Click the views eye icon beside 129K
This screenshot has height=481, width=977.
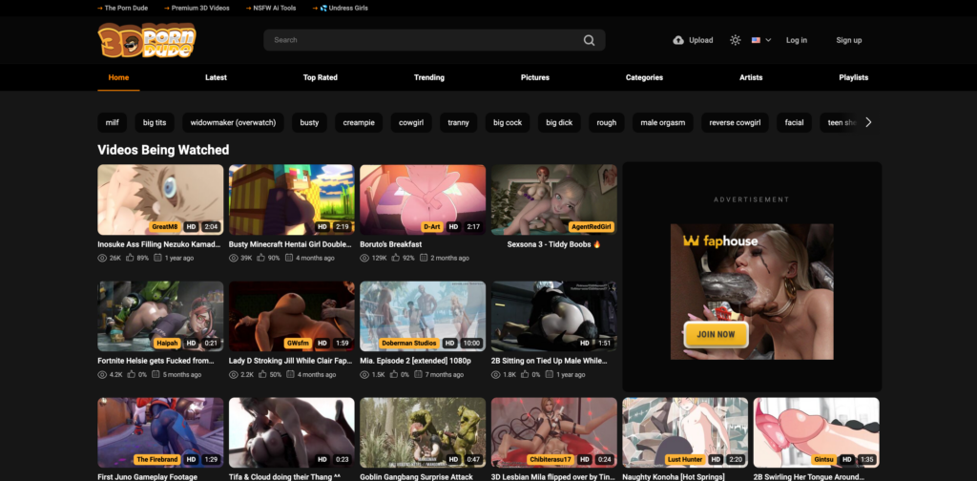pos(364,258)
